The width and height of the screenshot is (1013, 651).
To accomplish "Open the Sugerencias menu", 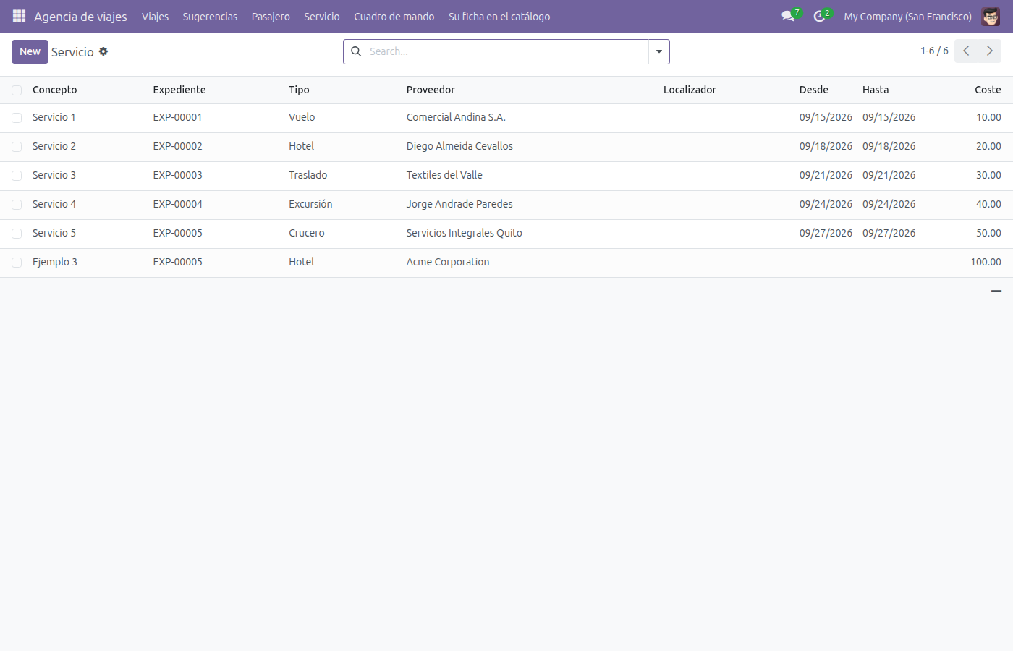I will click(210, 16).
